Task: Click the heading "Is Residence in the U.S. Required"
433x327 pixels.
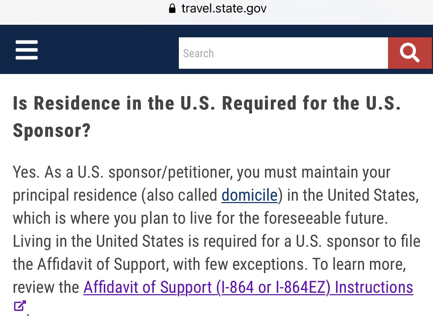Action: click(206, 103)
